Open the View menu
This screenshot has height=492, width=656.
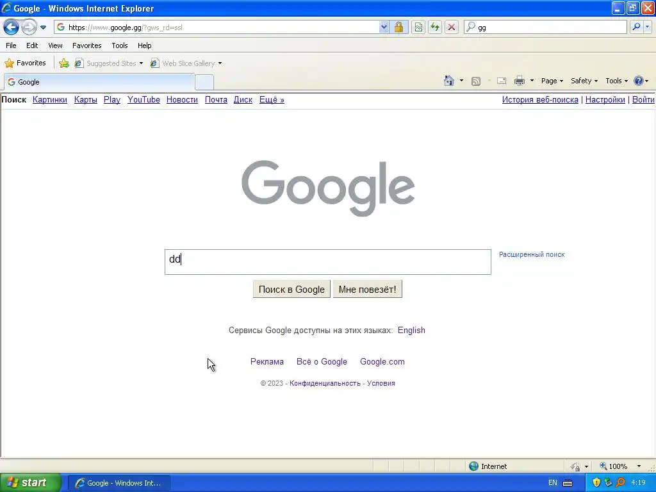pos(55,45)
